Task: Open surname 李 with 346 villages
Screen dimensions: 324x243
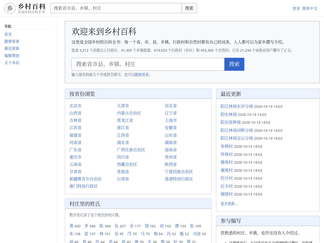Action: click(x=86, y=226)
